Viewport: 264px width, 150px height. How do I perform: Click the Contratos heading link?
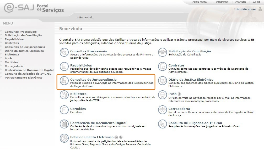[x=176, y=65]
